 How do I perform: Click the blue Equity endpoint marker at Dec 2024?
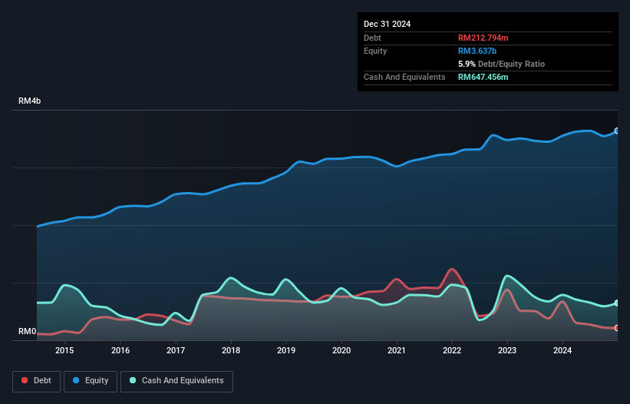click(x=617, y=131)
